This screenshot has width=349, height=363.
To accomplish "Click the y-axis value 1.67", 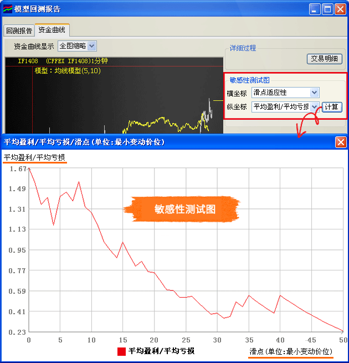I will coord(18,169).
